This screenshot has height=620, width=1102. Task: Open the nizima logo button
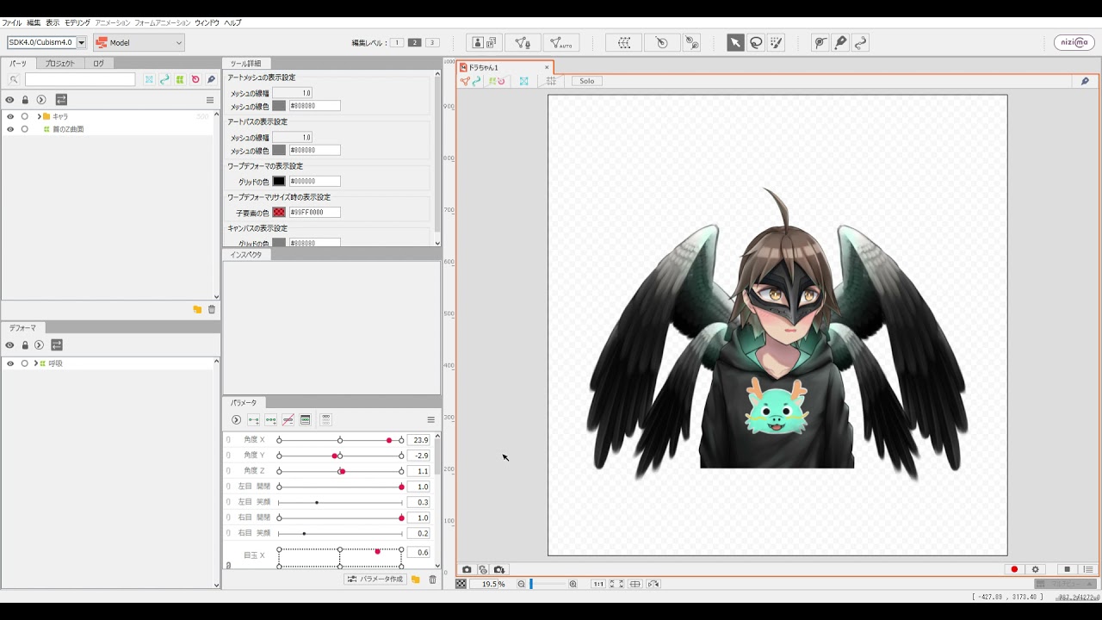1074,42
